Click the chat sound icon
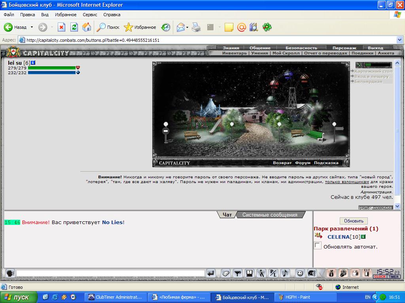Screen dimensions: 405x303 (285, 273)
